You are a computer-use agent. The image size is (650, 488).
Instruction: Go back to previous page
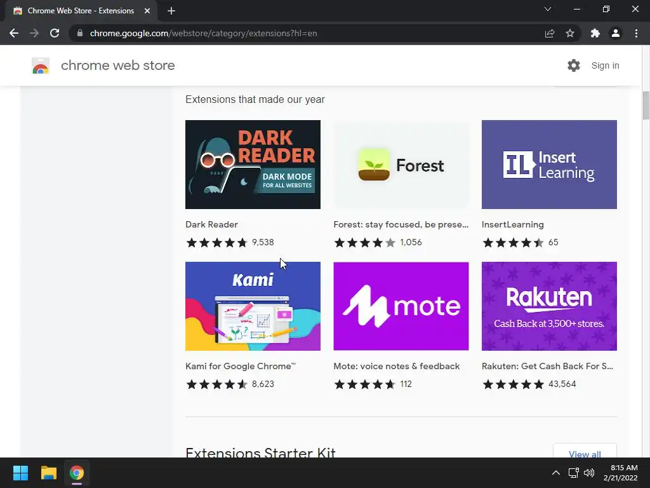click(14, 33)
